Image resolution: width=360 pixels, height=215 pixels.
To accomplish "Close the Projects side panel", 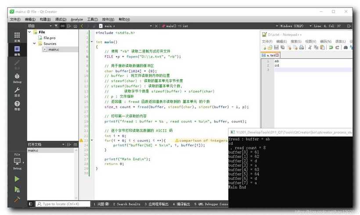I will click(76, 26).
